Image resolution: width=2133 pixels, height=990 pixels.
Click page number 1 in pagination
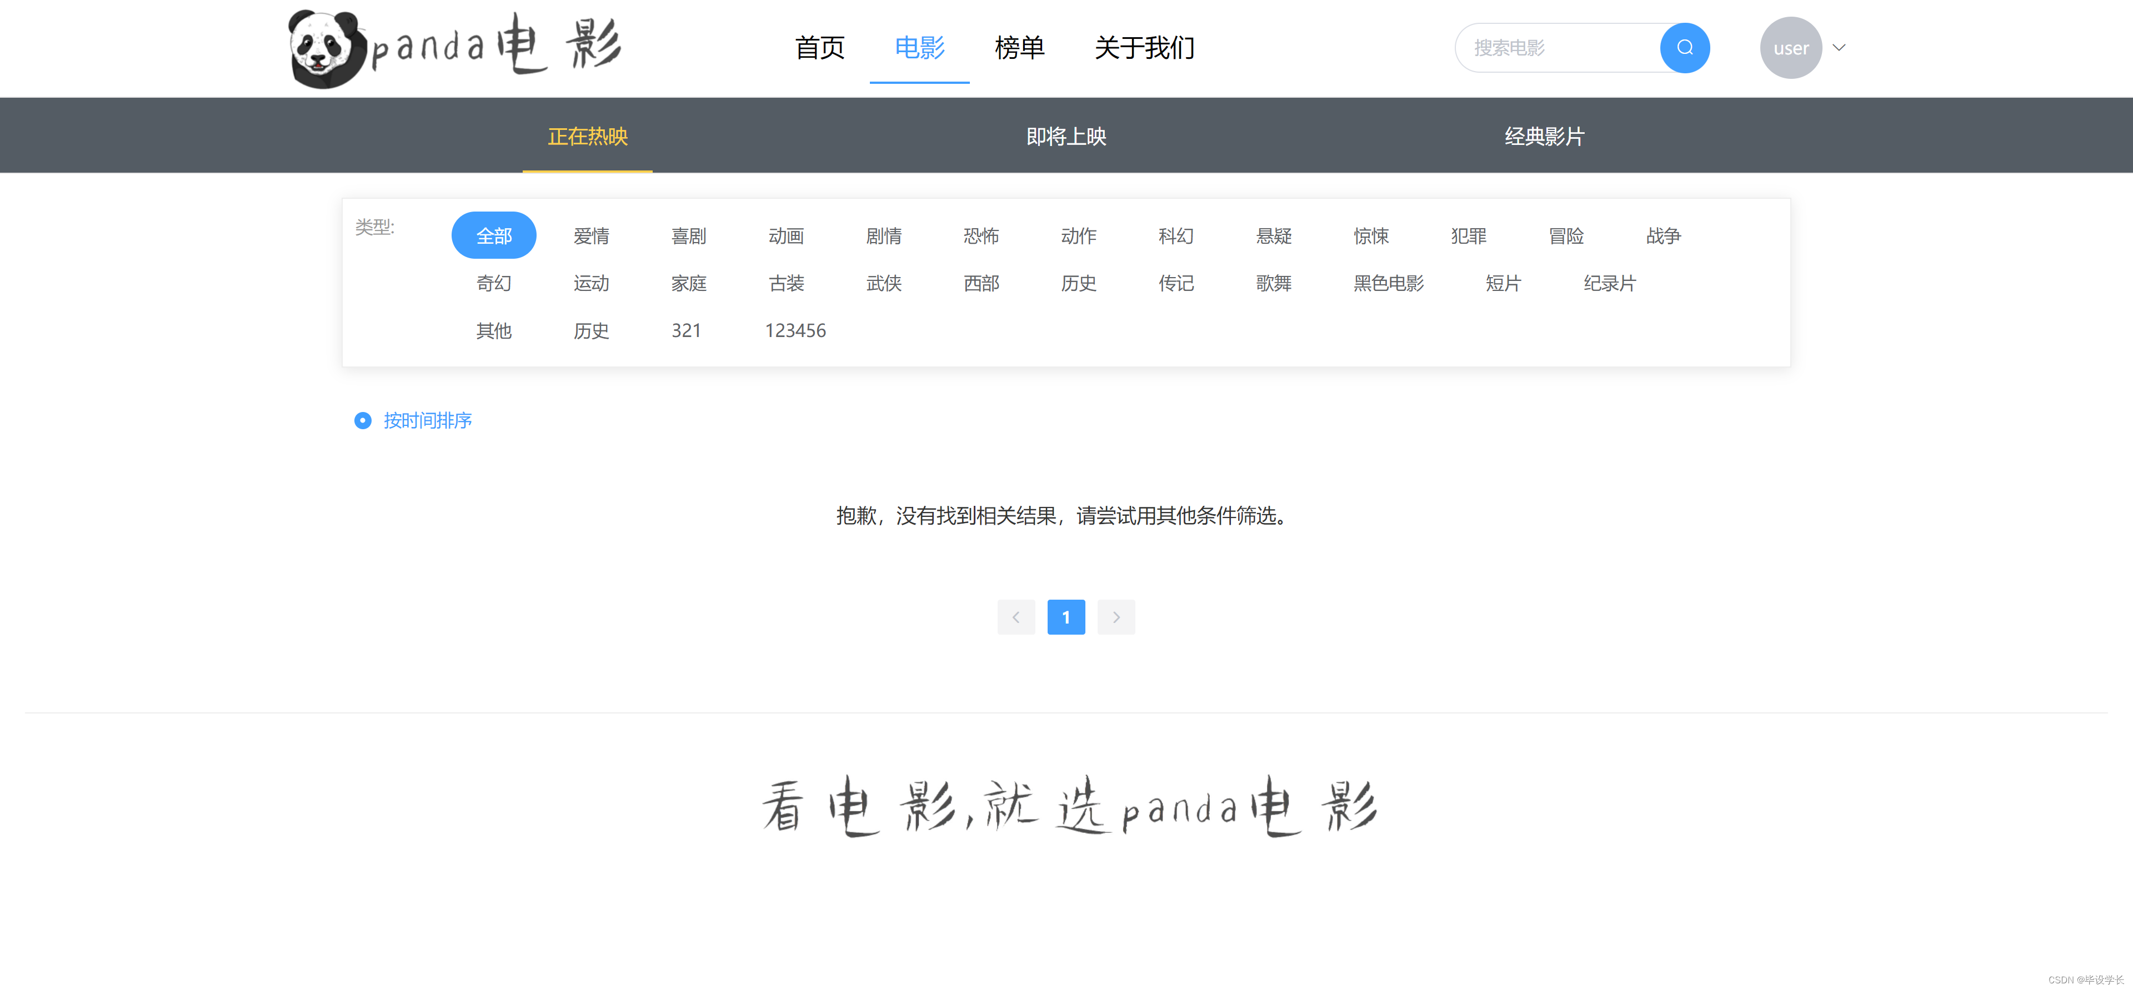pyautogui.click(x=1066, y=617)
